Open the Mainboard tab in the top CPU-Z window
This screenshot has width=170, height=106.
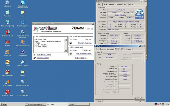pos(112,4)
